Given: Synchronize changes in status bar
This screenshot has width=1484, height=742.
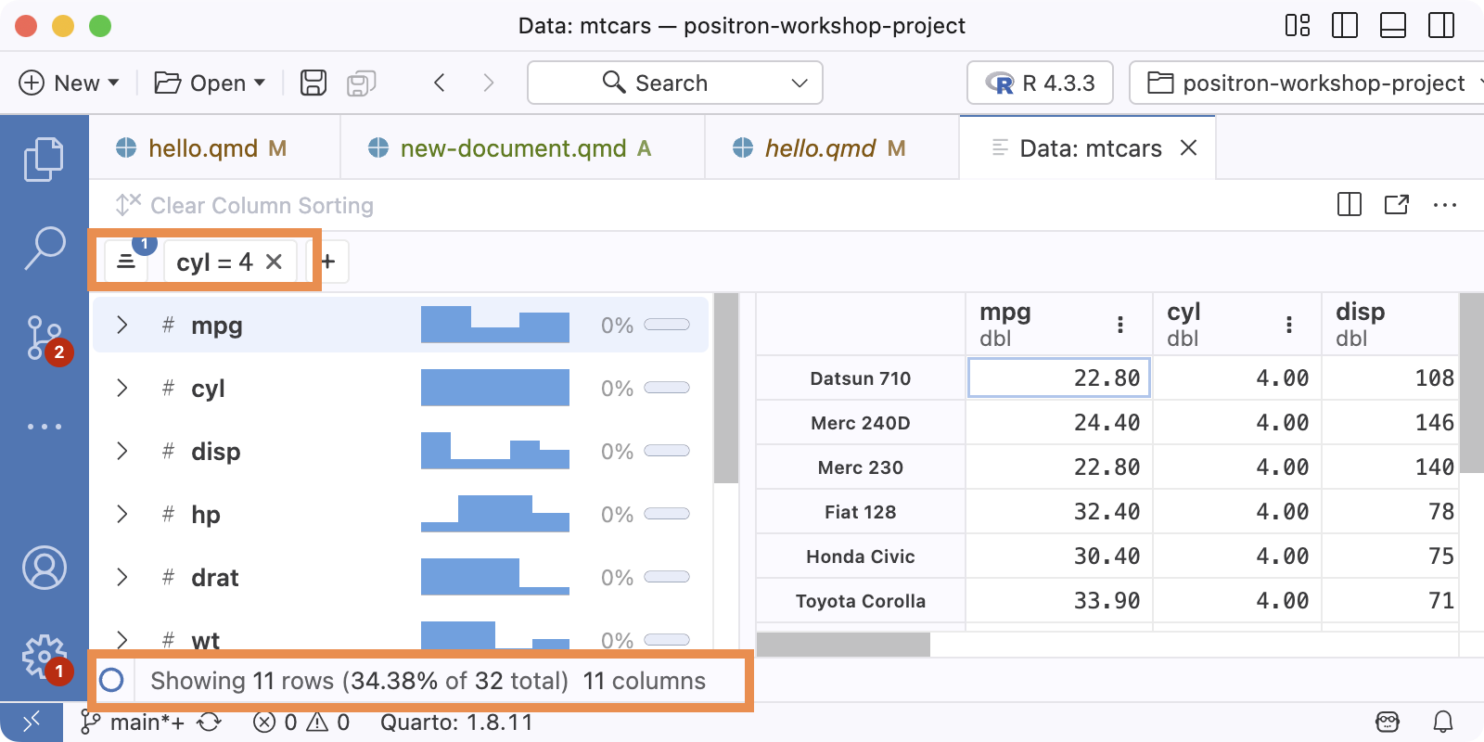Looking at the screenshot, I should [210, 722].
